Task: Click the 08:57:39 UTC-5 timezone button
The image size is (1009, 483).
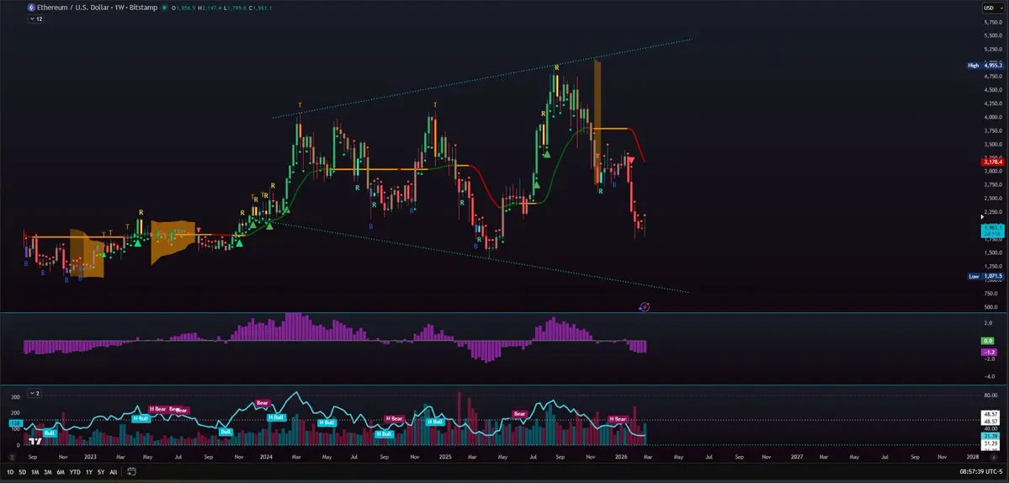Action: click(980, 472)
